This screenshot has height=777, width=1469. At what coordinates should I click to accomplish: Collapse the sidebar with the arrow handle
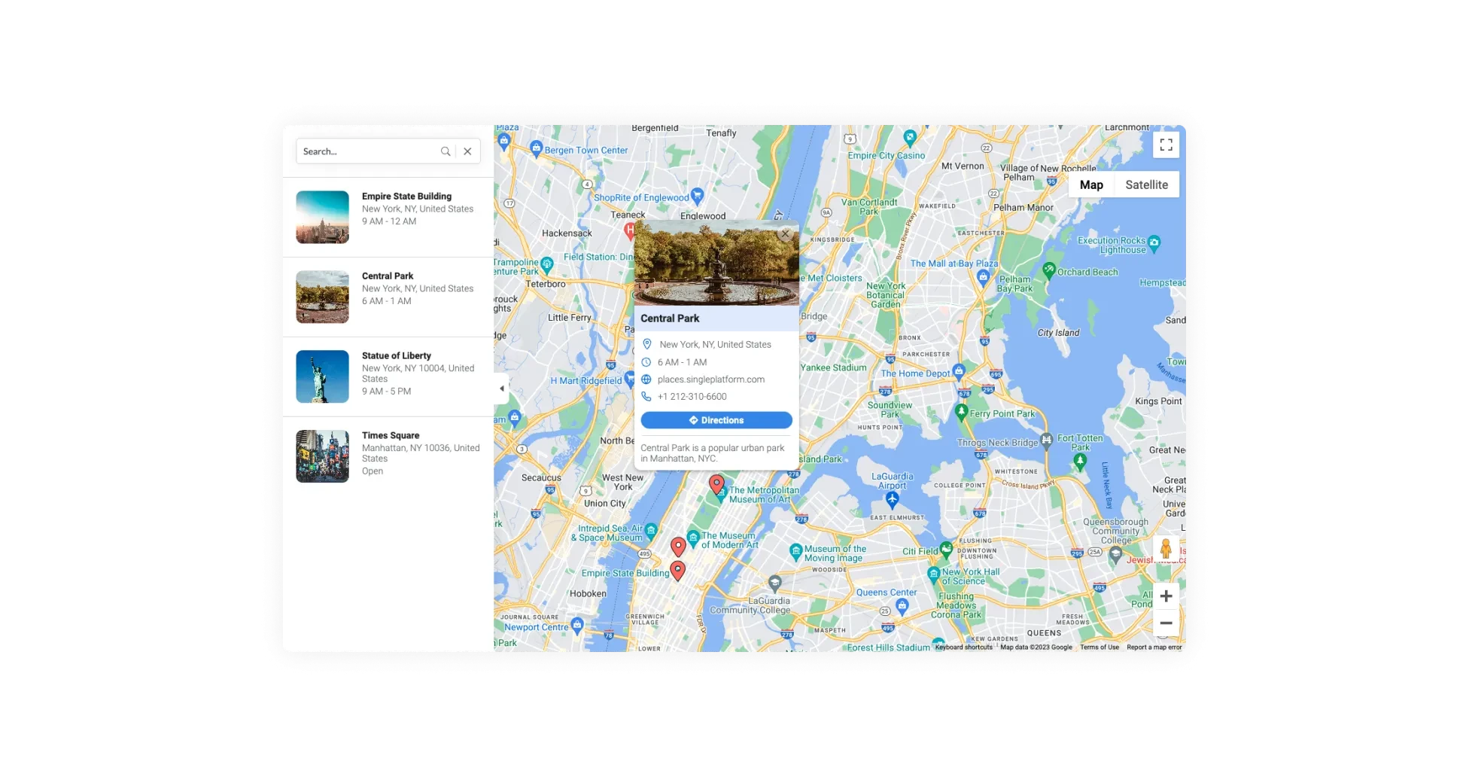(x=502, y=388)
